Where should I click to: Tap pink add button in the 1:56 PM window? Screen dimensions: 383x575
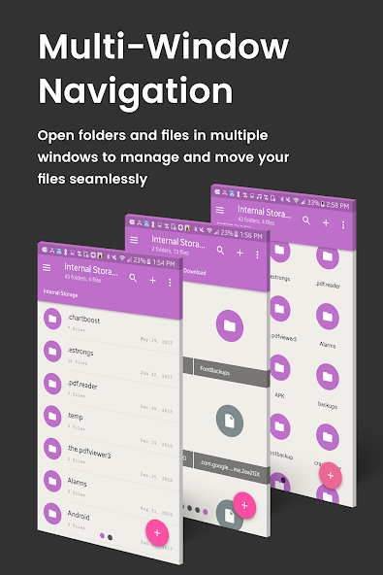(x=244, y=505)
